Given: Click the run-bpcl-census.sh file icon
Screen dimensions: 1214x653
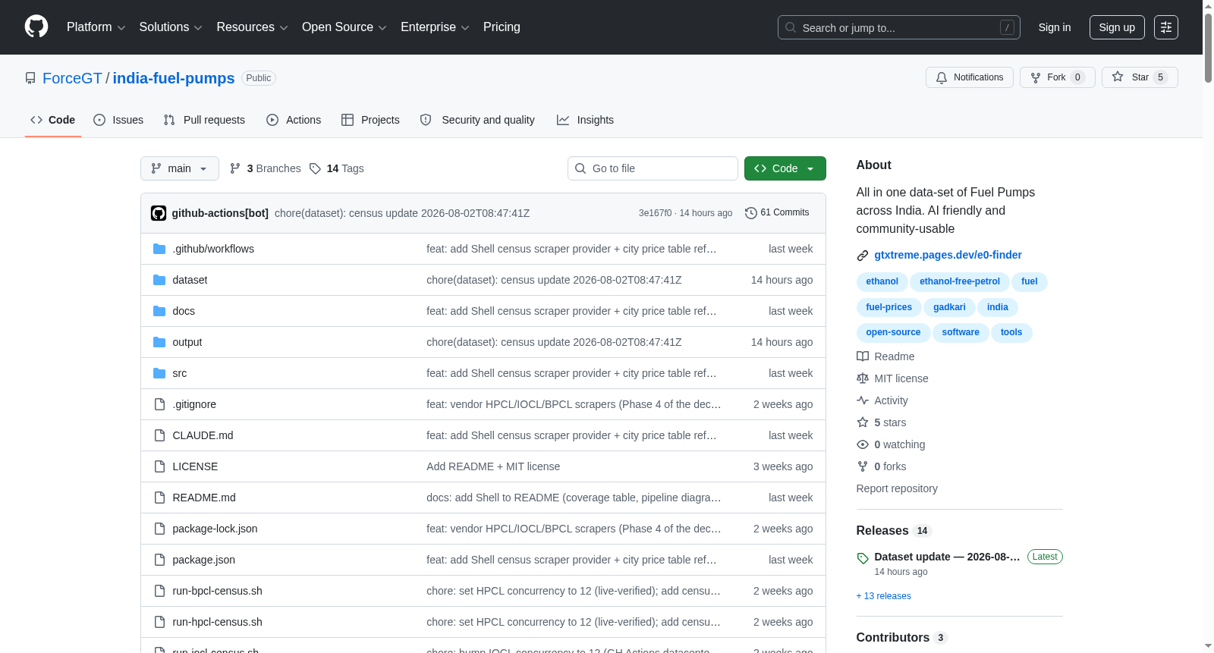Looking at the screenshot, I should (x=159, y=591).
